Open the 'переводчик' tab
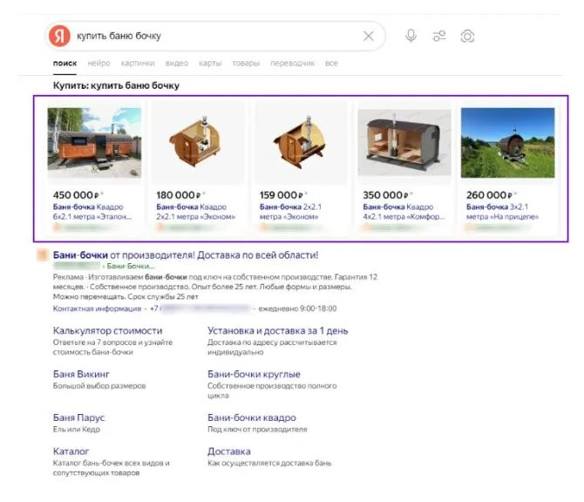 click(x=292, y=64)
